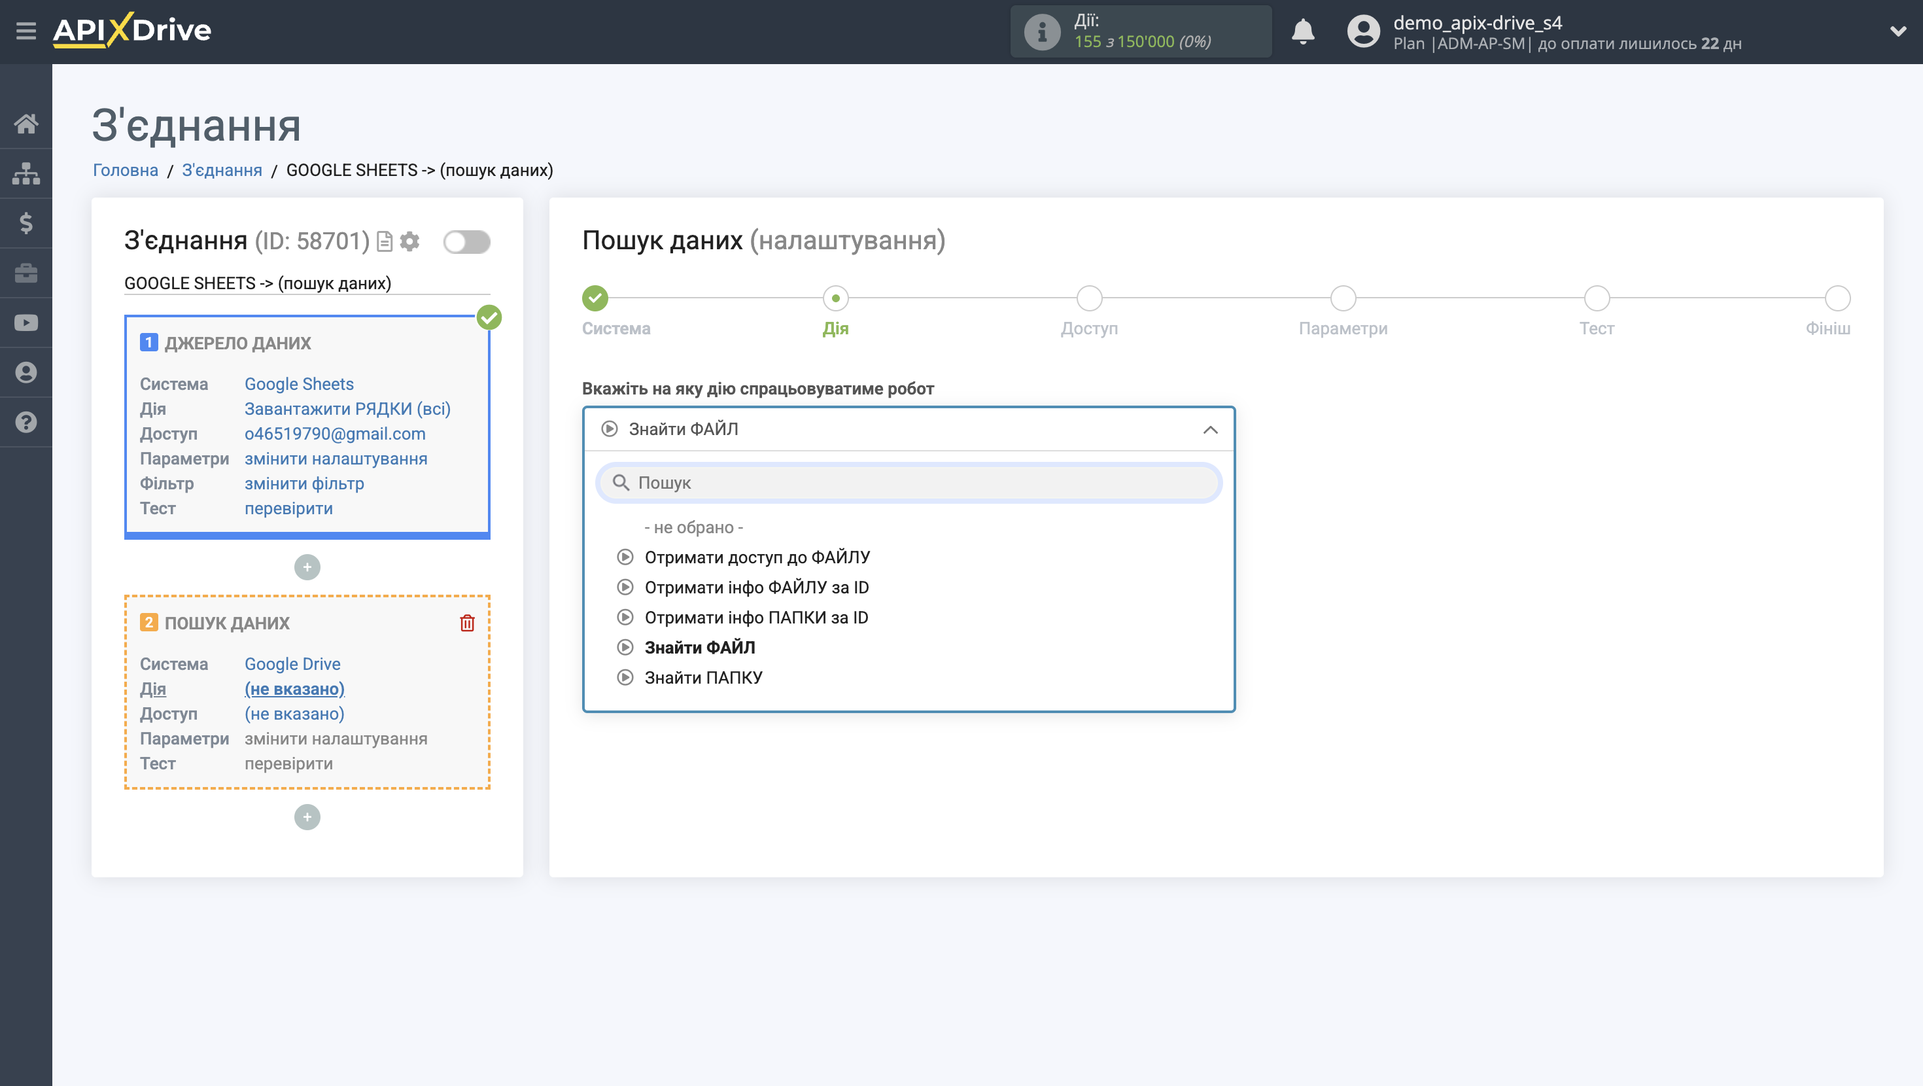Delete the ПОШУК ДАНИХ block
This screenshot has height=1086, width=1923.
(x=467, y=623)
